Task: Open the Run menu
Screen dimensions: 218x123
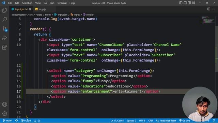Action: pyautogui.click(x=52, y=3)
